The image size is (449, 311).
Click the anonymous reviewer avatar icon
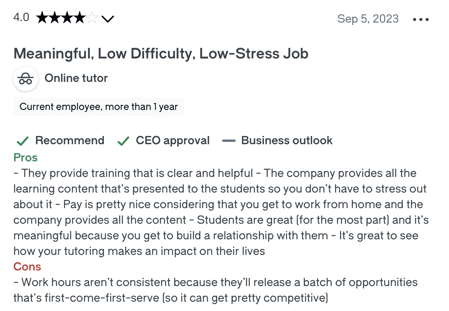pyautogui.click(x=25, y=78)
